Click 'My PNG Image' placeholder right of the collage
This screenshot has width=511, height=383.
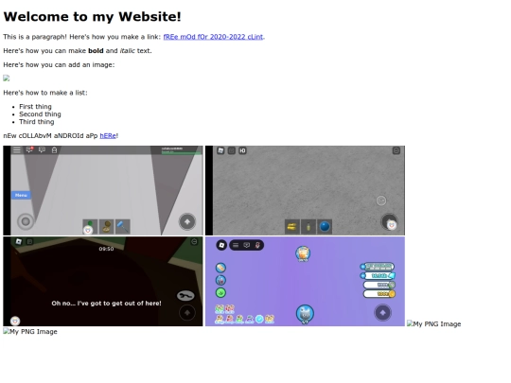[433, 323]
